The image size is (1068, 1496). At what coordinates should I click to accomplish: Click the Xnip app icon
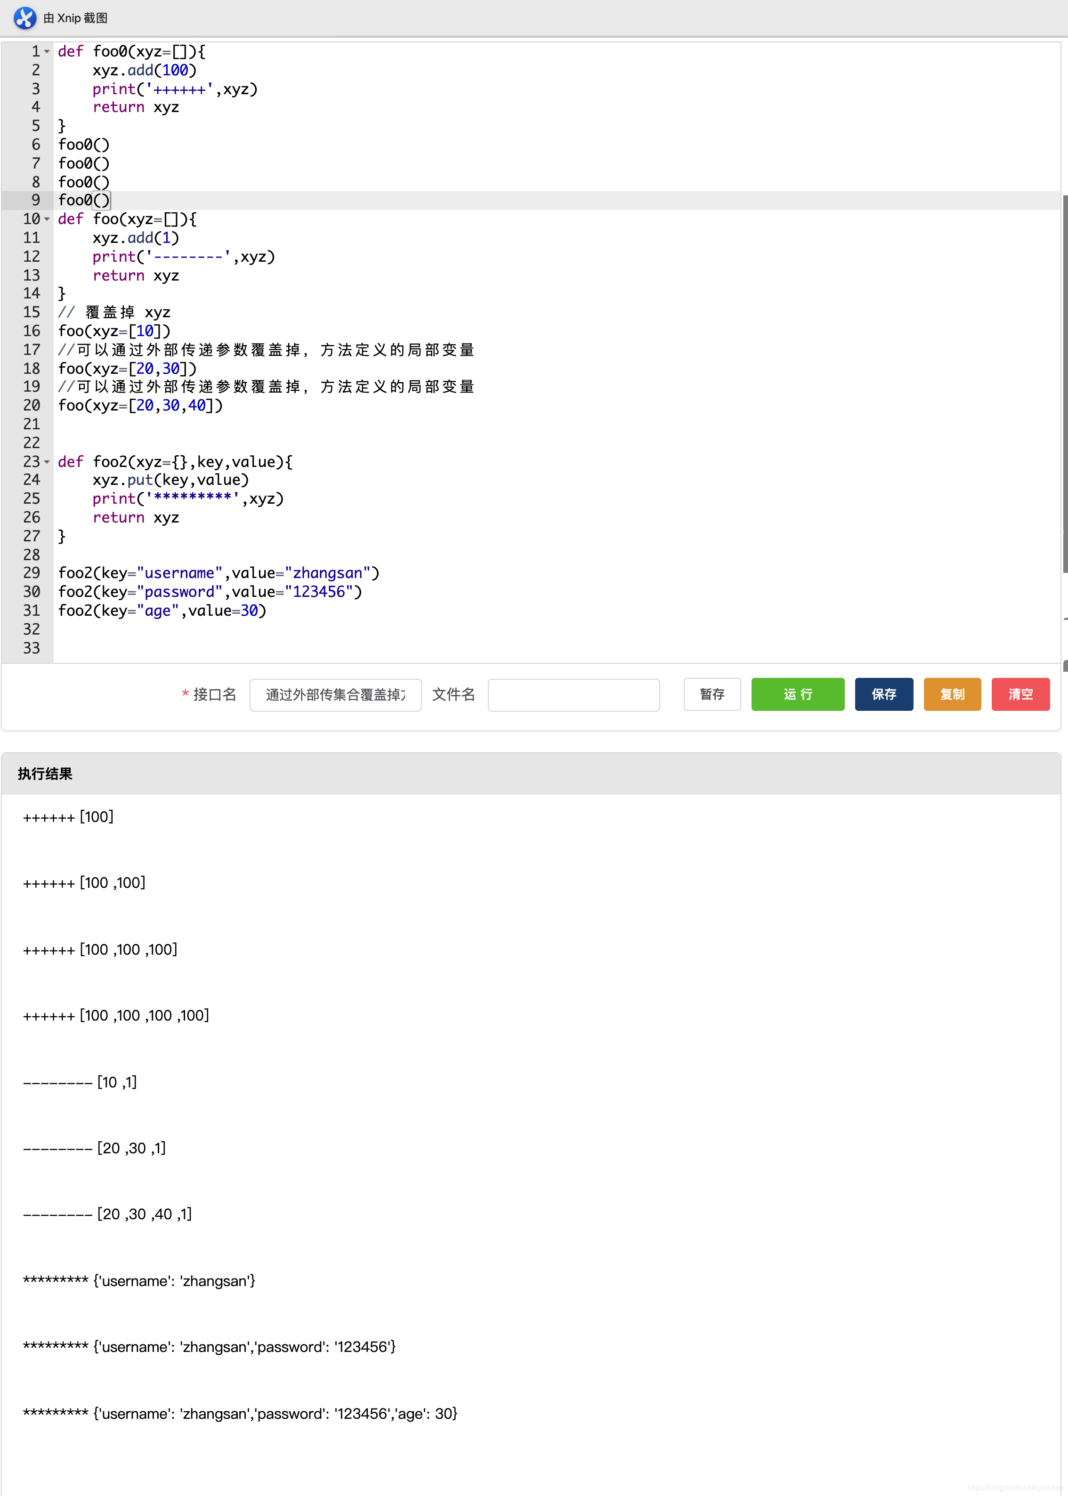25,18
